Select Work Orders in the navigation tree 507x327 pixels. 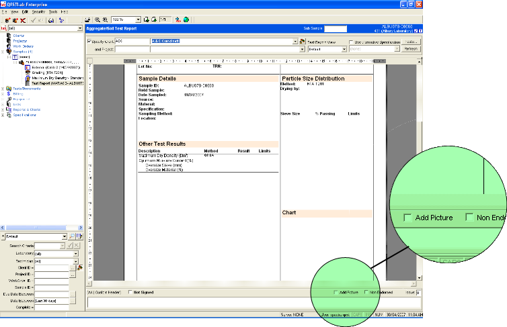click(24, 46)
